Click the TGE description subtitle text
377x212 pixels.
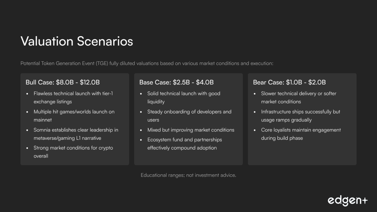pos(147,64)
